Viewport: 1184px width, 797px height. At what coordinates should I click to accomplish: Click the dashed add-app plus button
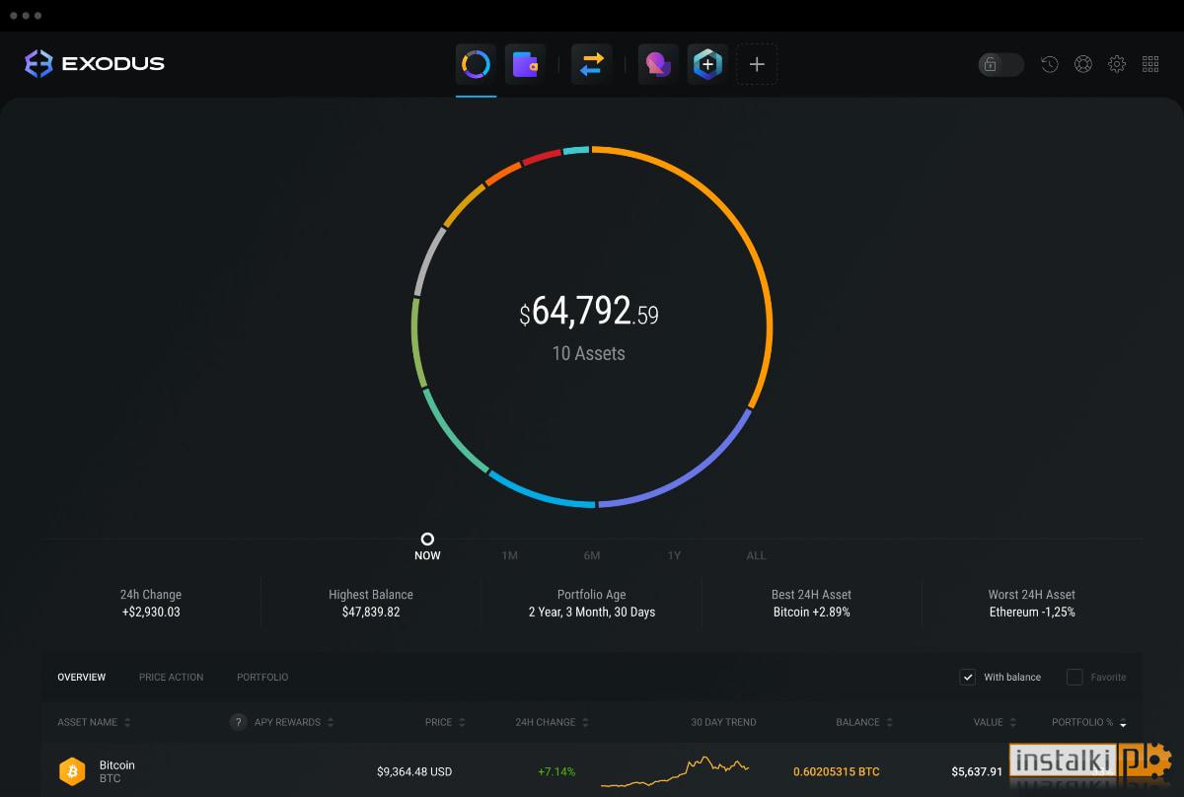757,65
